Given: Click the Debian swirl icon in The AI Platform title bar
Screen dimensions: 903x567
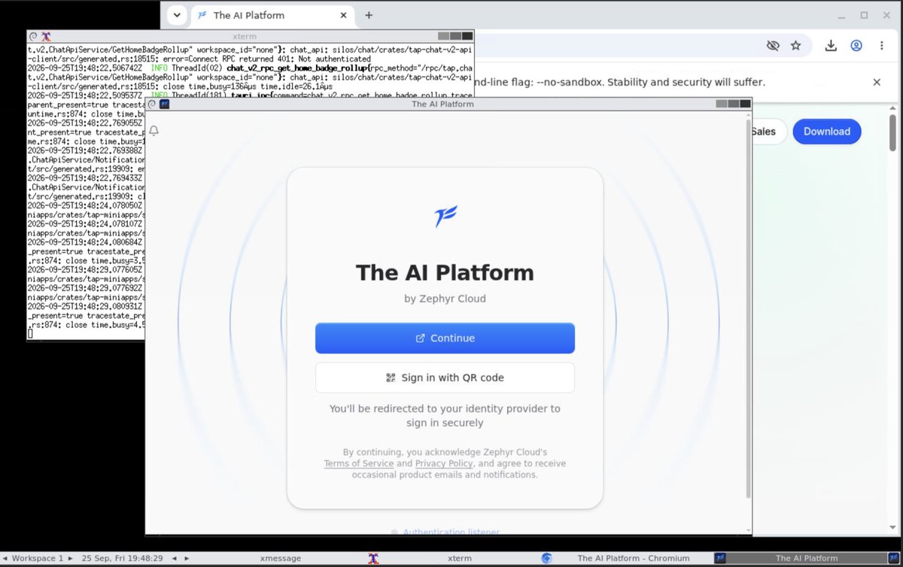Looking at the screenshot, I should click(154, 104).
